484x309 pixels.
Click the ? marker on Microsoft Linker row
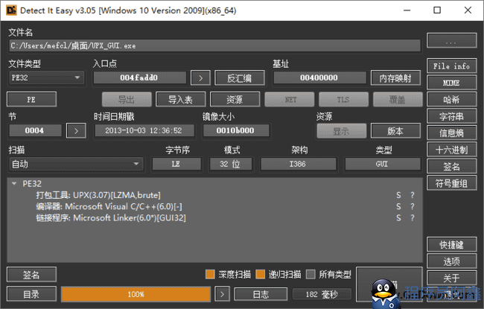(413, 218)
